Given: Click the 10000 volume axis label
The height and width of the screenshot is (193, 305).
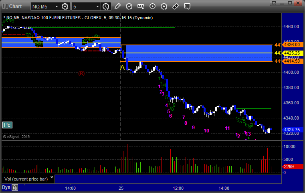Looking at the screenshot, I should [289, 146].
